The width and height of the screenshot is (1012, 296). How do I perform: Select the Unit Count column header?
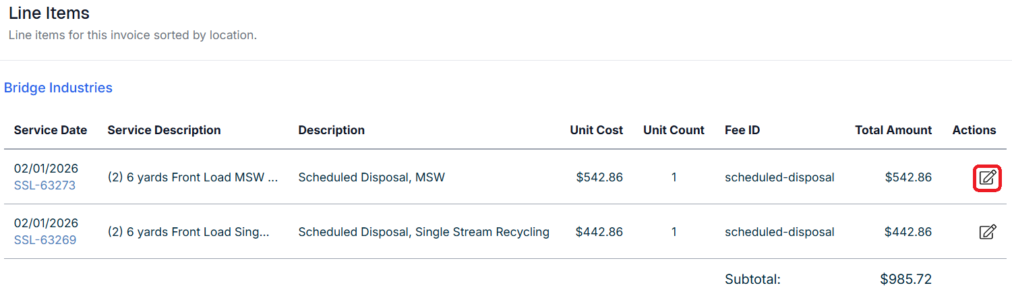pyautogui.click(x=674, y=130)
